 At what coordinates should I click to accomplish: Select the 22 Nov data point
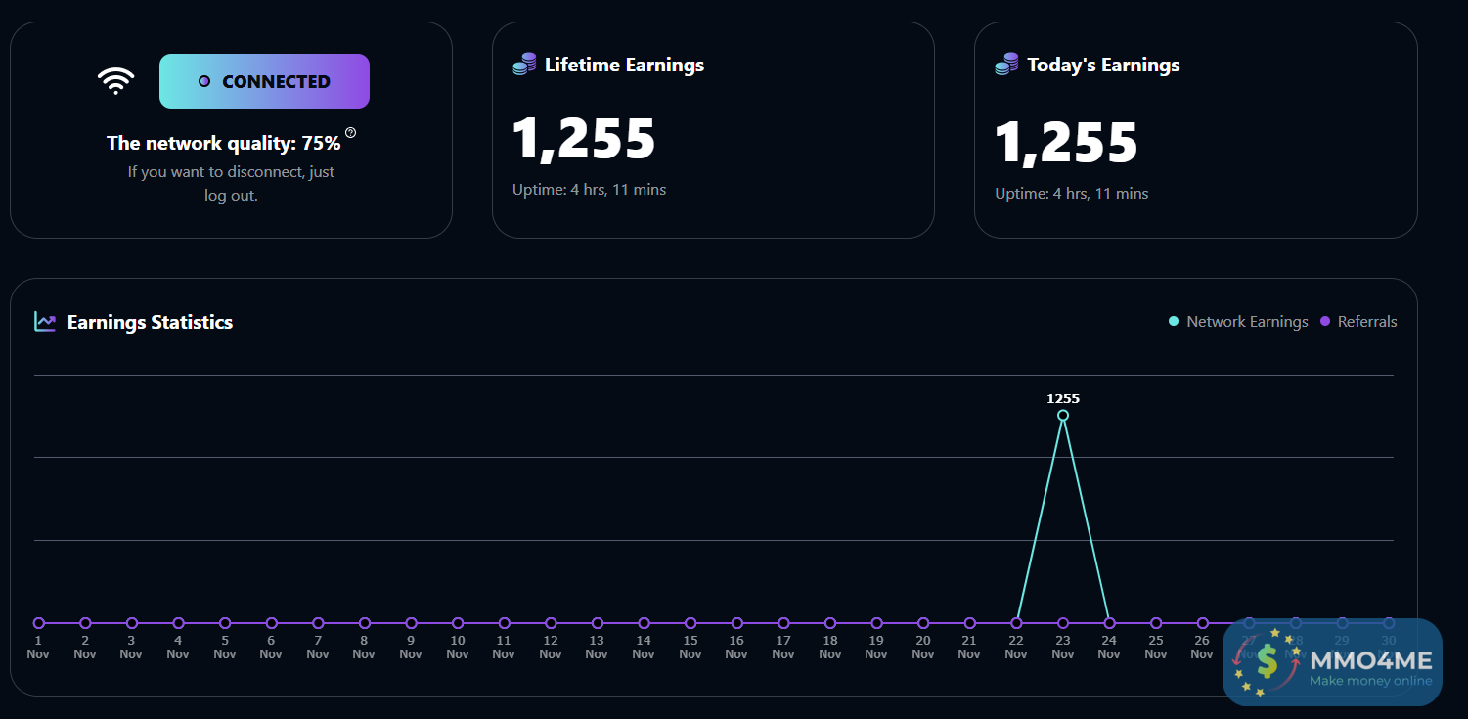(x=1017, y=623)
